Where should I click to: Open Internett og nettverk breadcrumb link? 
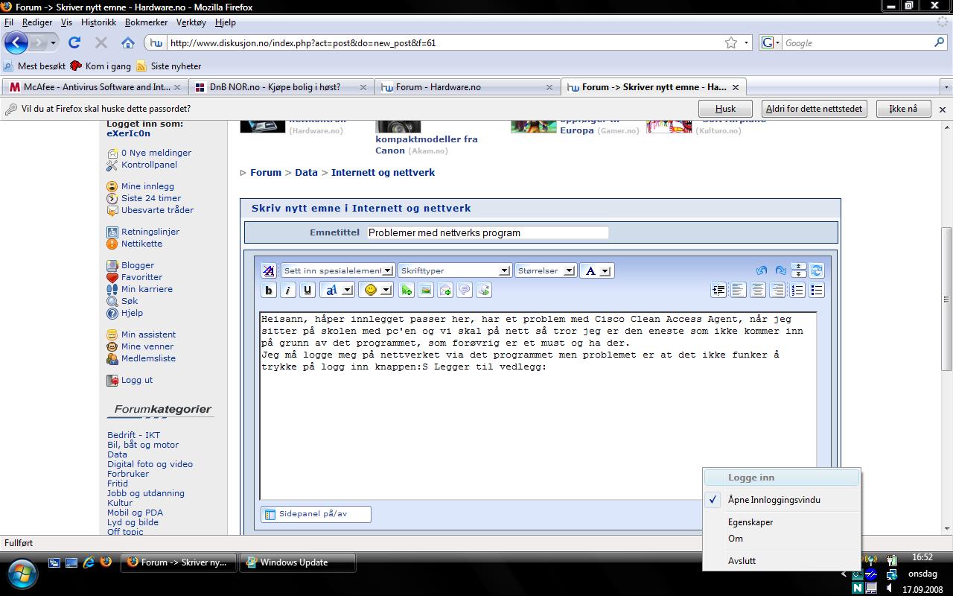[383, 172]
